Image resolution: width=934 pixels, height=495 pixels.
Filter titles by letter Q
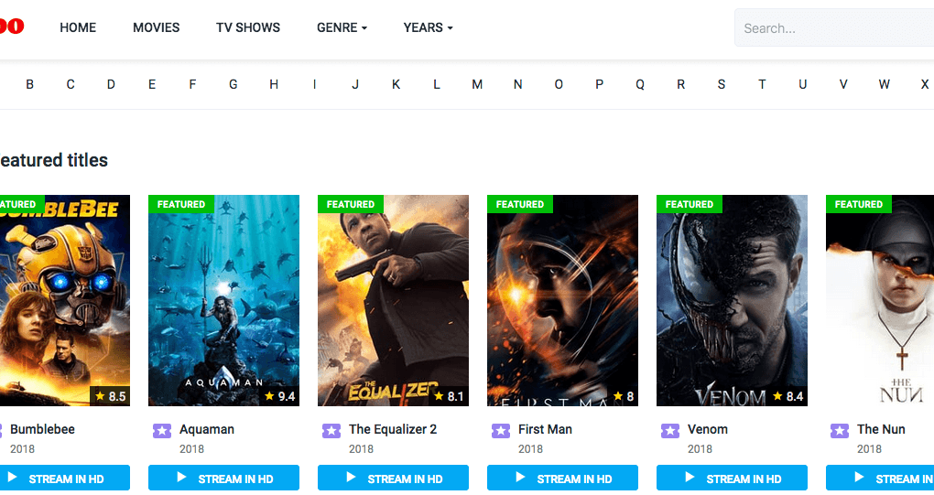[x=640, y=84]
